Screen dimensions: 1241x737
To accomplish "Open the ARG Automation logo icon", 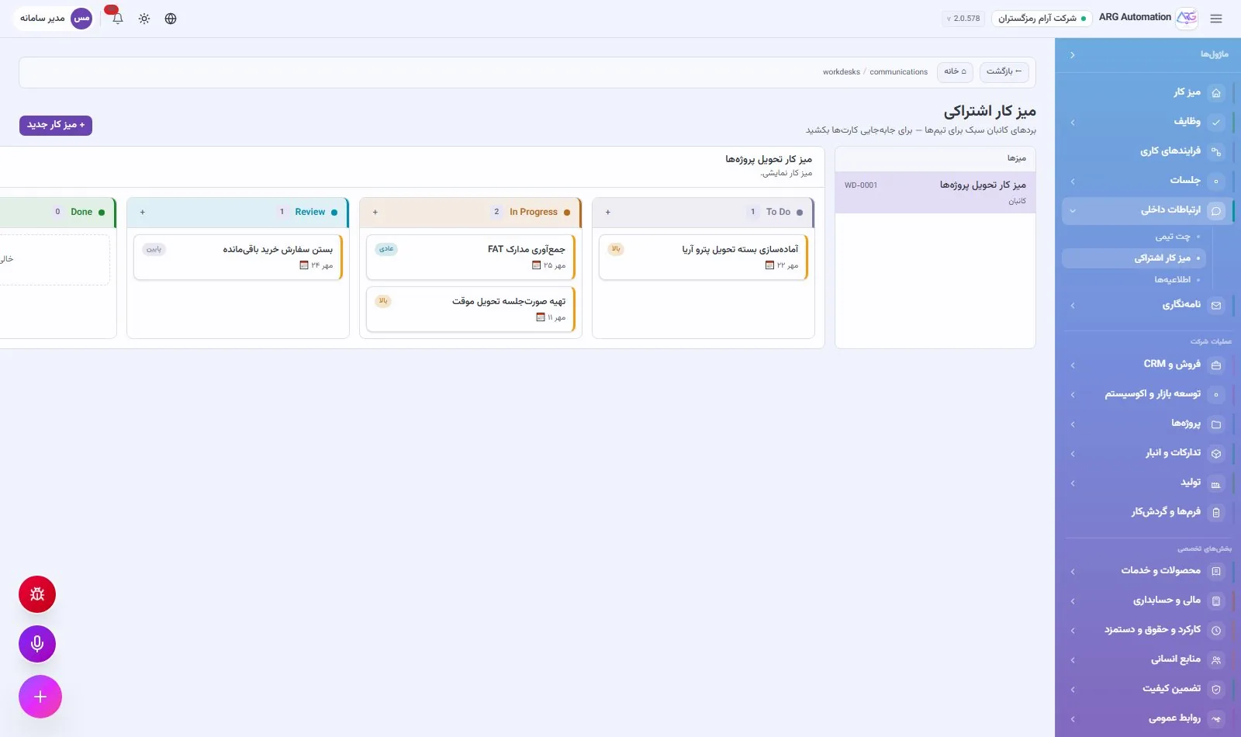I will pyautogui.click(x=1187, y=18).
